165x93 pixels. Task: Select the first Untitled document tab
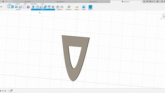point(29,2)
